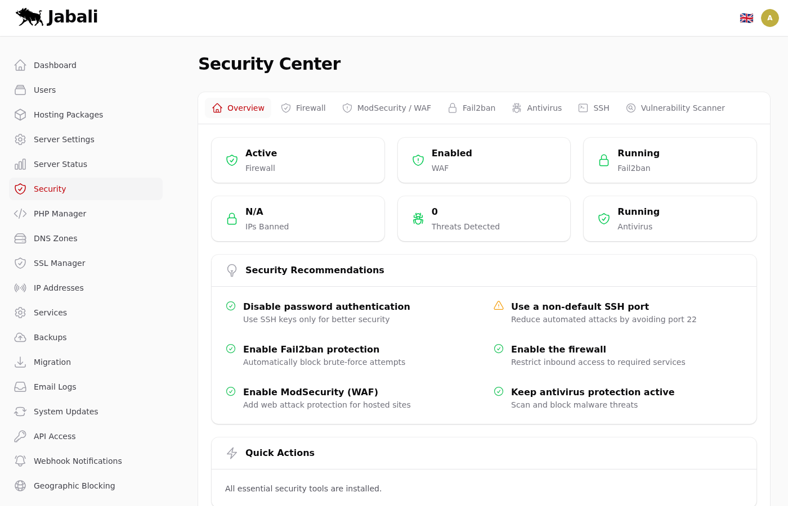The image size is (788, 506).
Task: Open API Access key icon
Action: [x=20, y=436]
